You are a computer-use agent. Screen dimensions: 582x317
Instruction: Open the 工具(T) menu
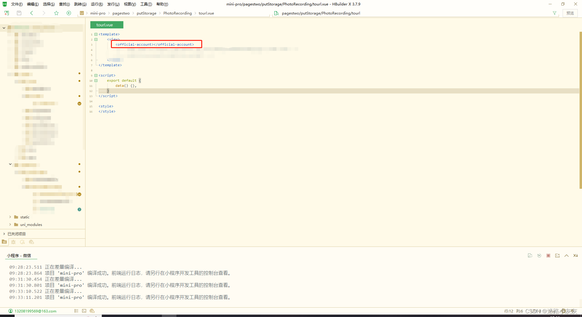click(x=146, y=4)
